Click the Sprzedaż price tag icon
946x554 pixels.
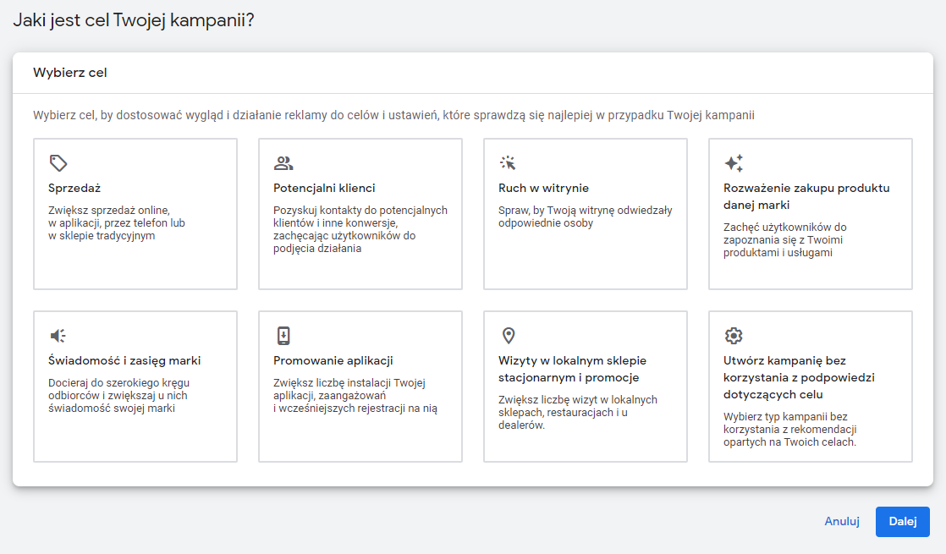[58, 163]
